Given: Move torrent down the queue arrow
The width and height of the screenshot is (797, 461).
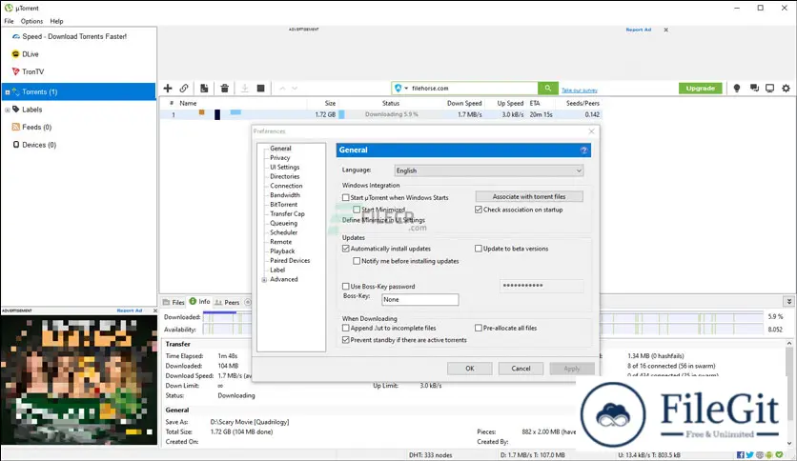Looking at the screenshot, I should pyautogui.click(x=295, y=89).
